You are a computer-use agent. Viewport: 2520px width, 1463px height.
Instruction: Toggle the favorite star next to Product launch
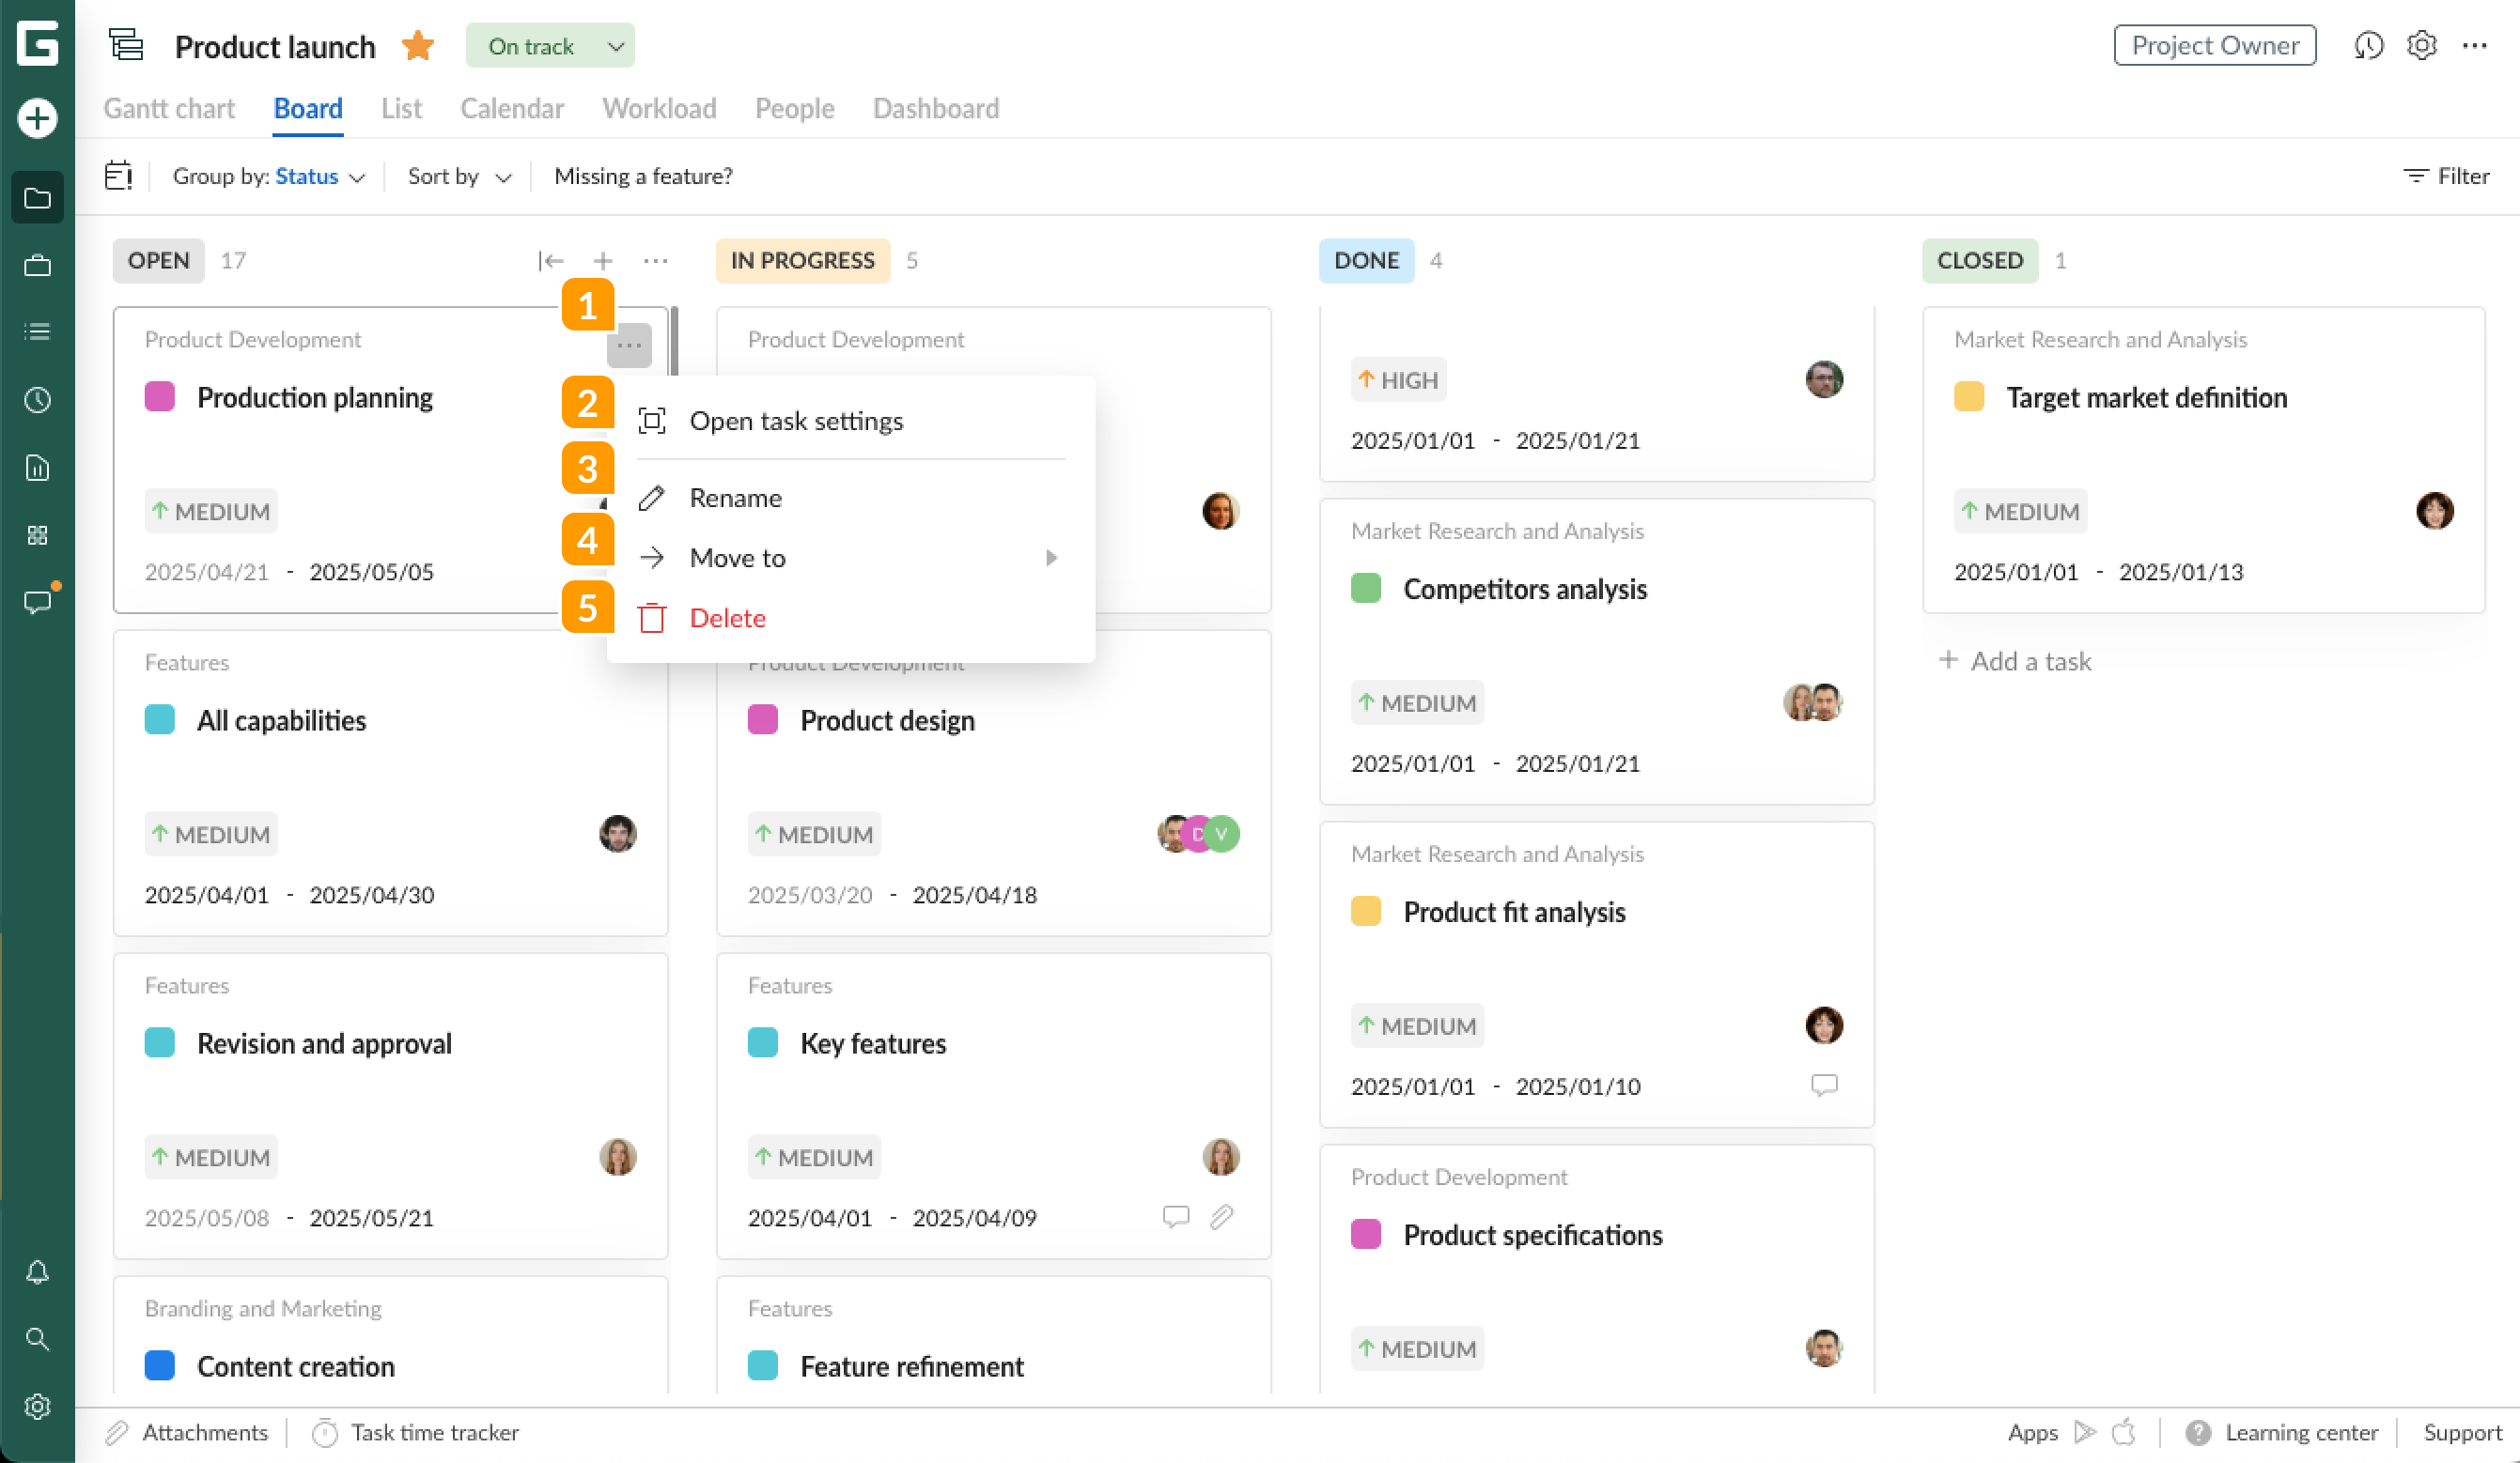coord(418,46)
